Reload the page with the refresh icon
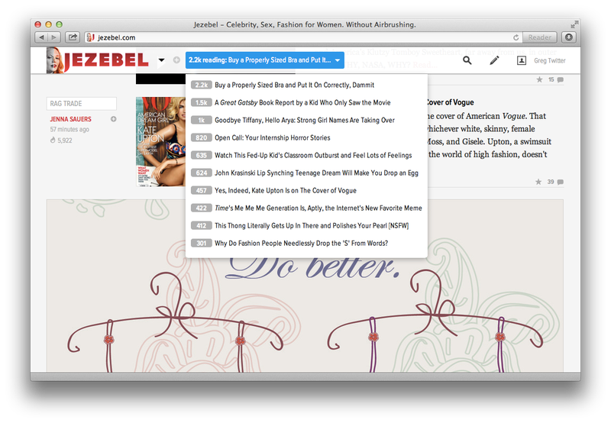This screenshot has width=611, height=423. click(x=516, y=37)
